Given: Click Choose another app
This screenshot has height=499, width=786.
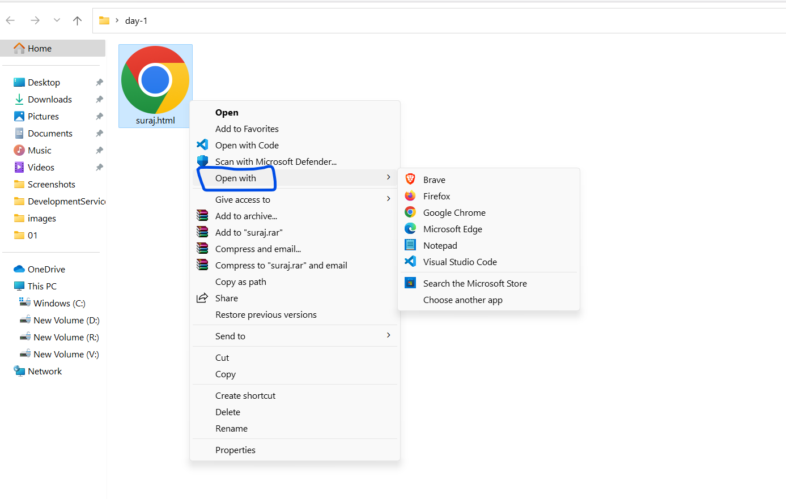Looking at the screenshot, I should [x=488, y=300].
